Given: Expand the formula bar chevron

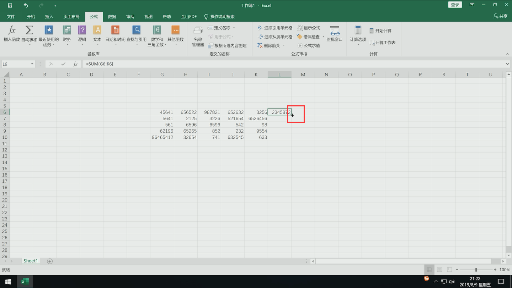Looking at the screenshot, I should [507, 64].
